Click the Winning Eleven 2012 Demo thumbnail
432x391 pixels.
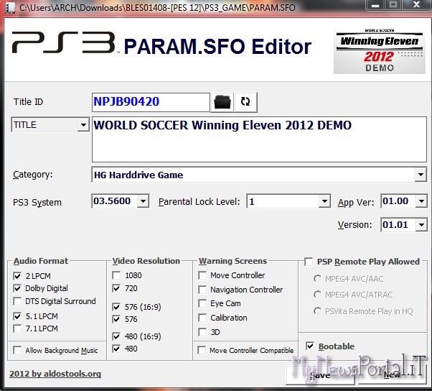[380, 51]
